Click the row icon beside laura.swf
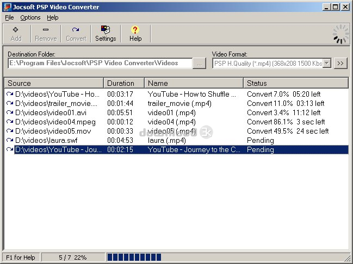Screen dimensions: 353x264 click(x=10, y=140)
